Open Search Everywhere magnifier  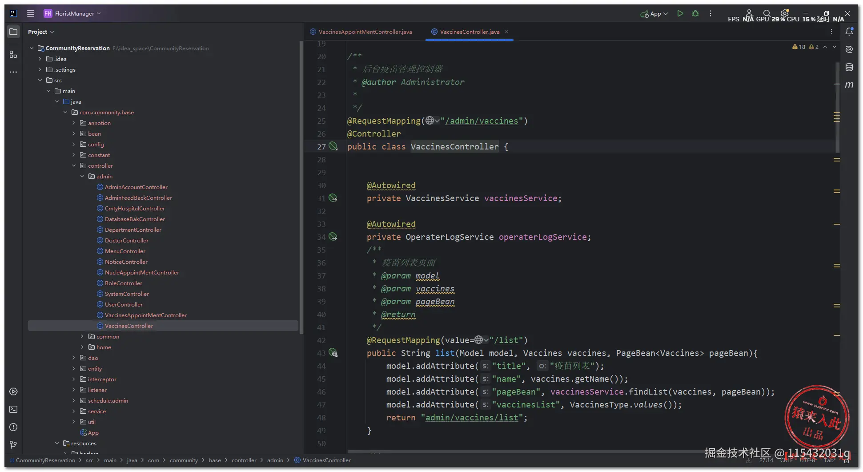[767, 13]
